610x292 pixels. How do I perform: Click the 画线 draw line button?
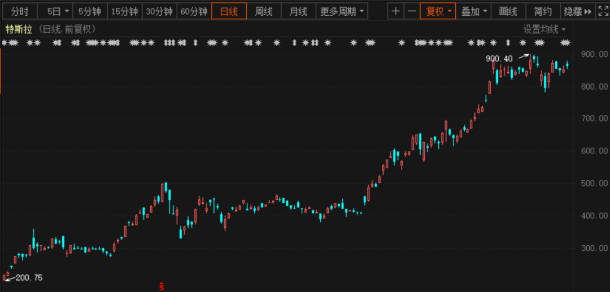(x=508, y=11)
